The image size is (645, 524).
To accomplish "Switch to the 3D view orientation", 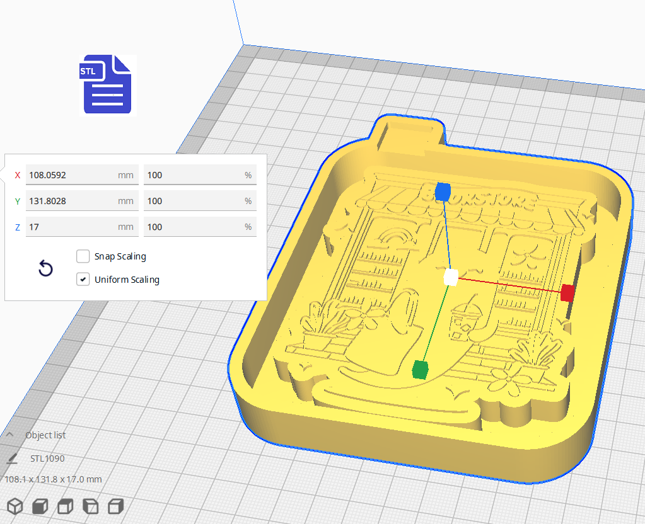I will [x=15, y=506].
